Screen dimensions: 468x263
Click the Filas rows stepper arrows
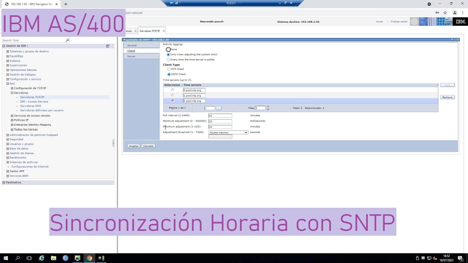(x=268, y=108)
